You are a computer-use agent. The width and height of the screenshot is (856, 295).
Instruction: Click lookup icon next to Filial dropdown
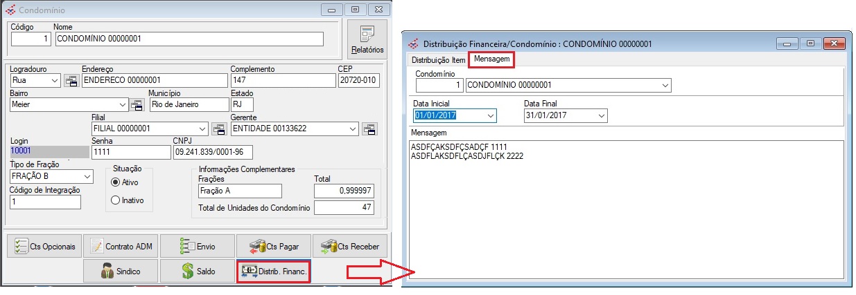[219, 129]
